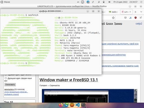Screen dimensions: 144x108
Task: Click the OS: Ubuntu MATE 22.10 line
Action: click(x=72, y=23)
